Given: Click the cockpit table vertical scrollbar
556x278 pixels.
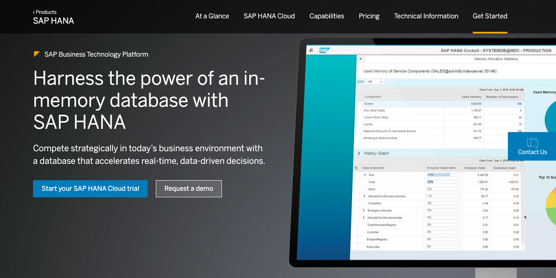Looking at the screenshot, I should [x=523, y=208].
